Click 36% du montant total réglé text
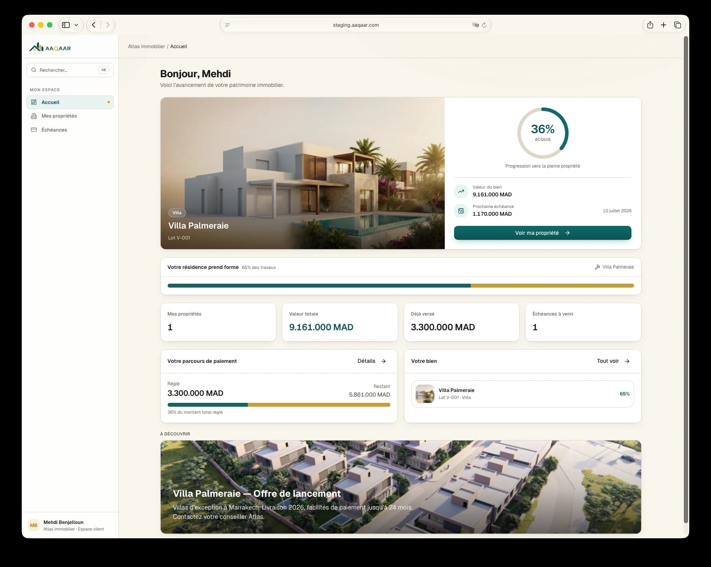 point(195,412)
